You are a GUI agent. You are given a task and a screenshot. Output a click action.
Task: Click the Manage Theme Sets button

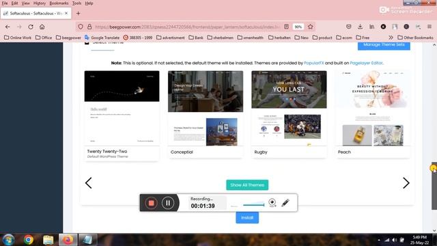click(x=384, y=46)
